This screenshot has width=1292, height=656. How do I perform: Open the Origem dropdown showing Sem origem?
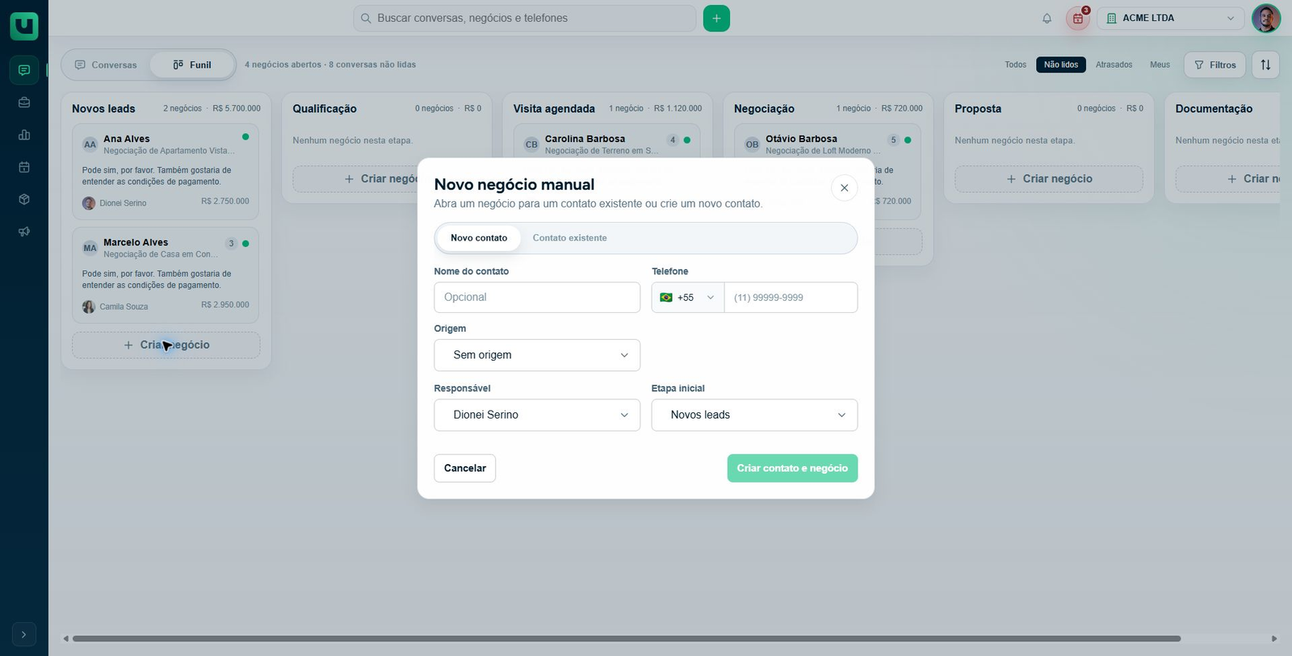pos(537,355)
